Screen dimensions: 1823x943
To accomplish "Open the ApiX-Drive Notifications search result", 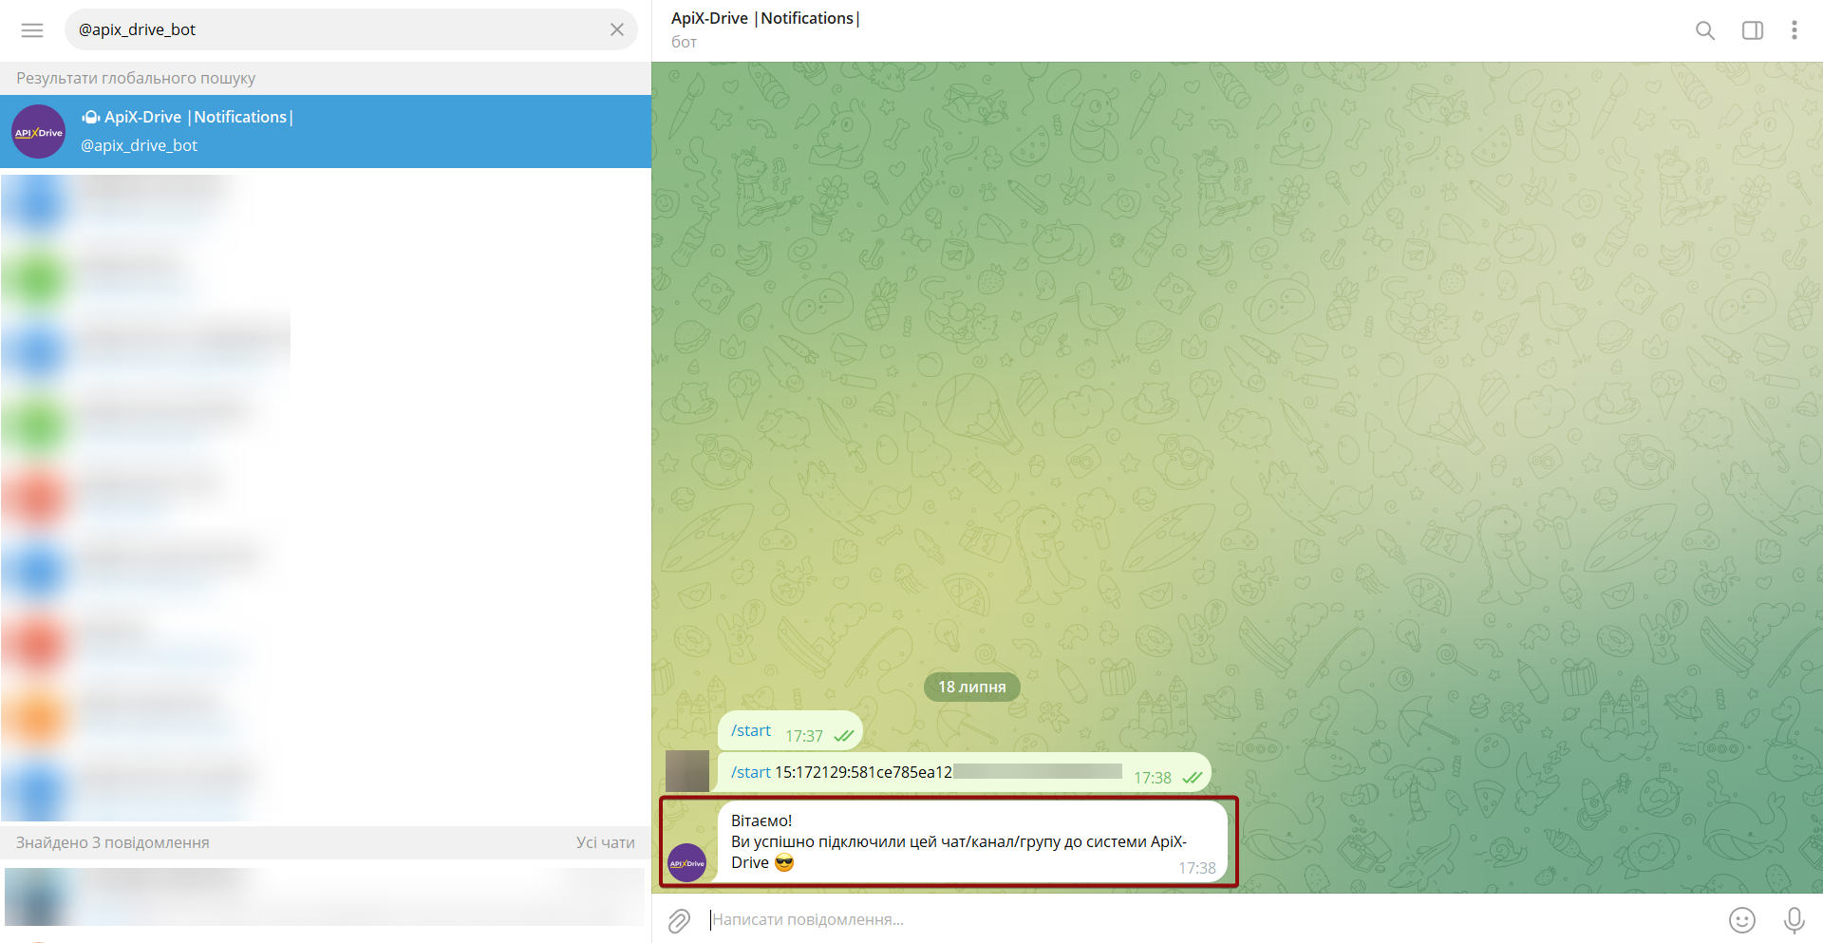I will (x=326, y=131).
